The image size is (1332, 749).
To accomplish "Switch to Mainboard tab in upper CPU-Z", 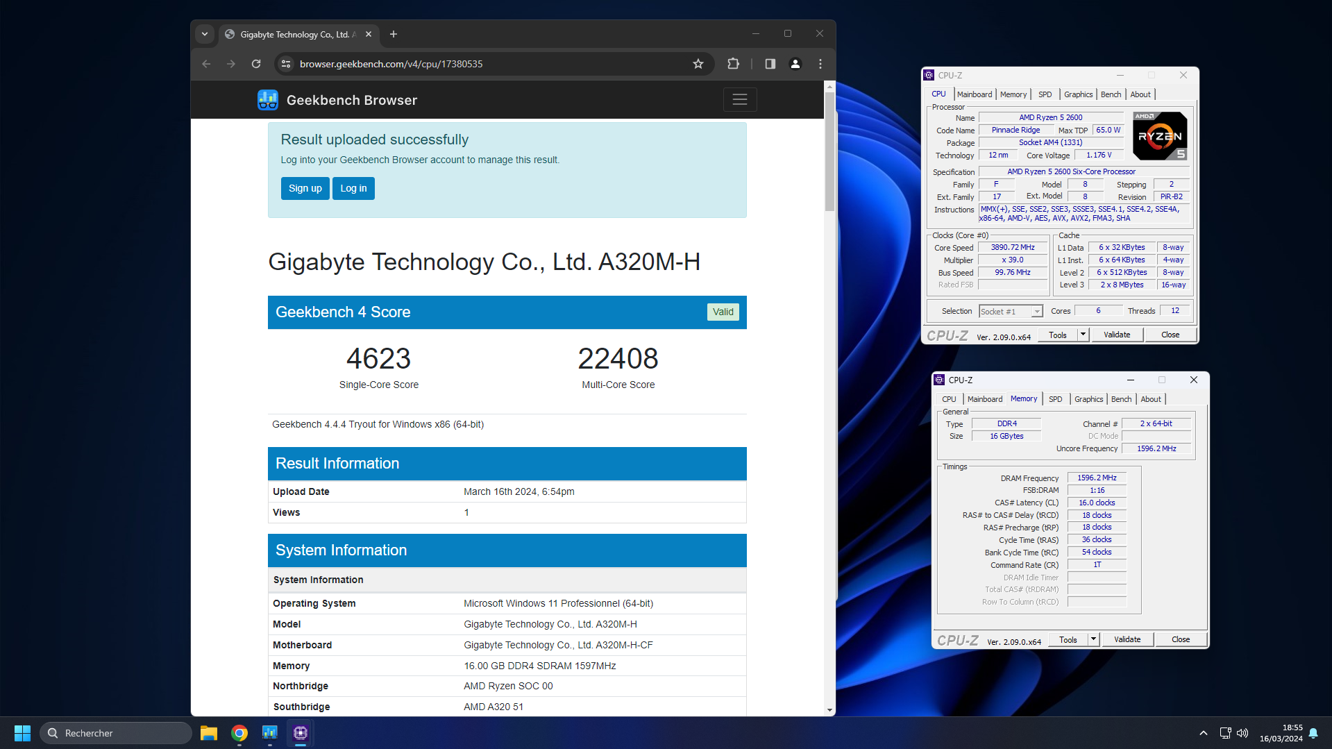I will click(x=975, y=94).
